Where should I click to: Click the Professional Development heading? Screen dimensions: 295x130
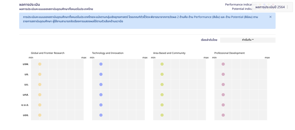click(230, 53)
